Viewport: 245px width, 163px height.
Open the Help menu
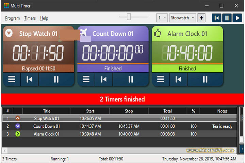pos(44,18)
